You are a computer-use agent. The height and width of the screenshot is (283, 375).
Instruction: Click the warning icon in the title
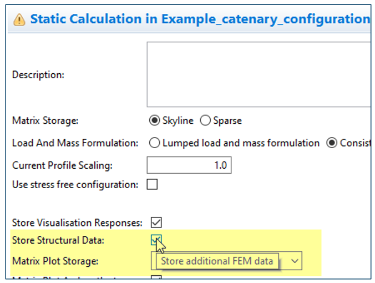(19, 20)
